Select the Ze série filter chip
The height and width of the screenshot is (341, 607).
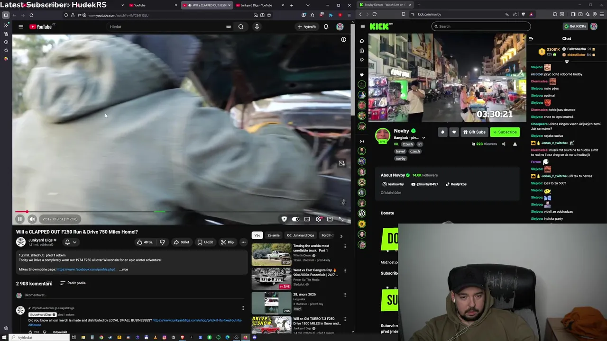274,235
